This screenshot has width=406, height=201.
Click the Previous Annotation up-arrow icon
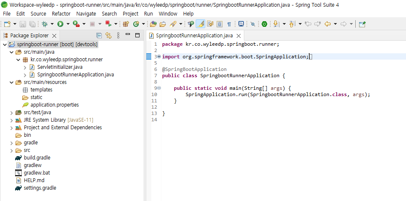click(x=292, y=24)
